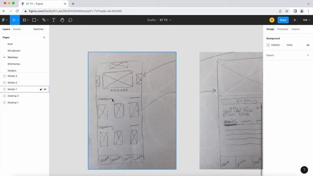
Task: Click the Mobile 3 layer image icon
Action: pyautogui.click(x=4, y=76)
